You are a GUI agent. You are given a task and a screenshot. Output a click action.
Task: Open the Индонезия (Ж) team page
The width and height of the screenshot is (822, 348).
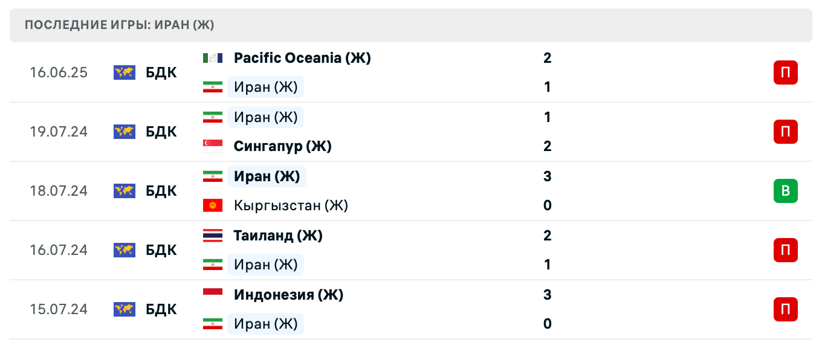(x=288, y=295)
